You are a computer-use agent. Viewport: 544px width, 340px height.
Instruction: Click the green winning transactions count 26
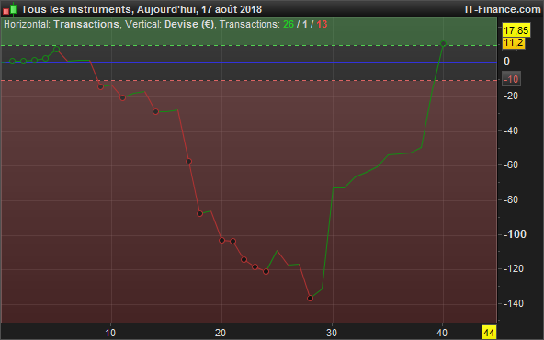289,24
